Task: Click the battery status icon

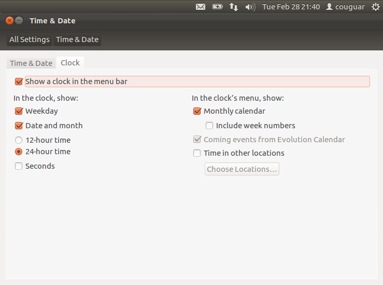Action: 217,7
